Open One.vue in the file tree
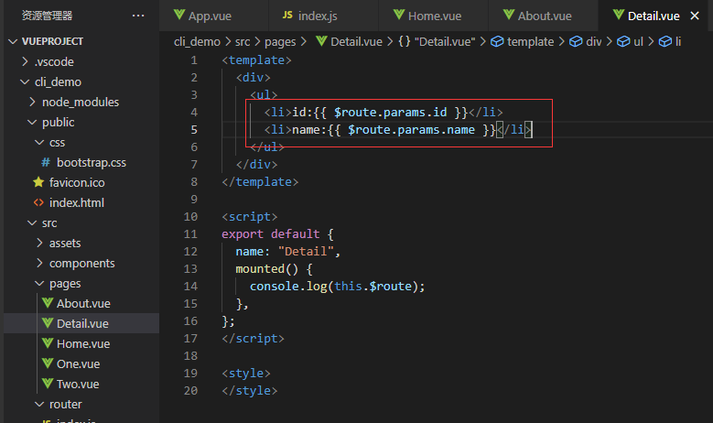 coord(81,363)
